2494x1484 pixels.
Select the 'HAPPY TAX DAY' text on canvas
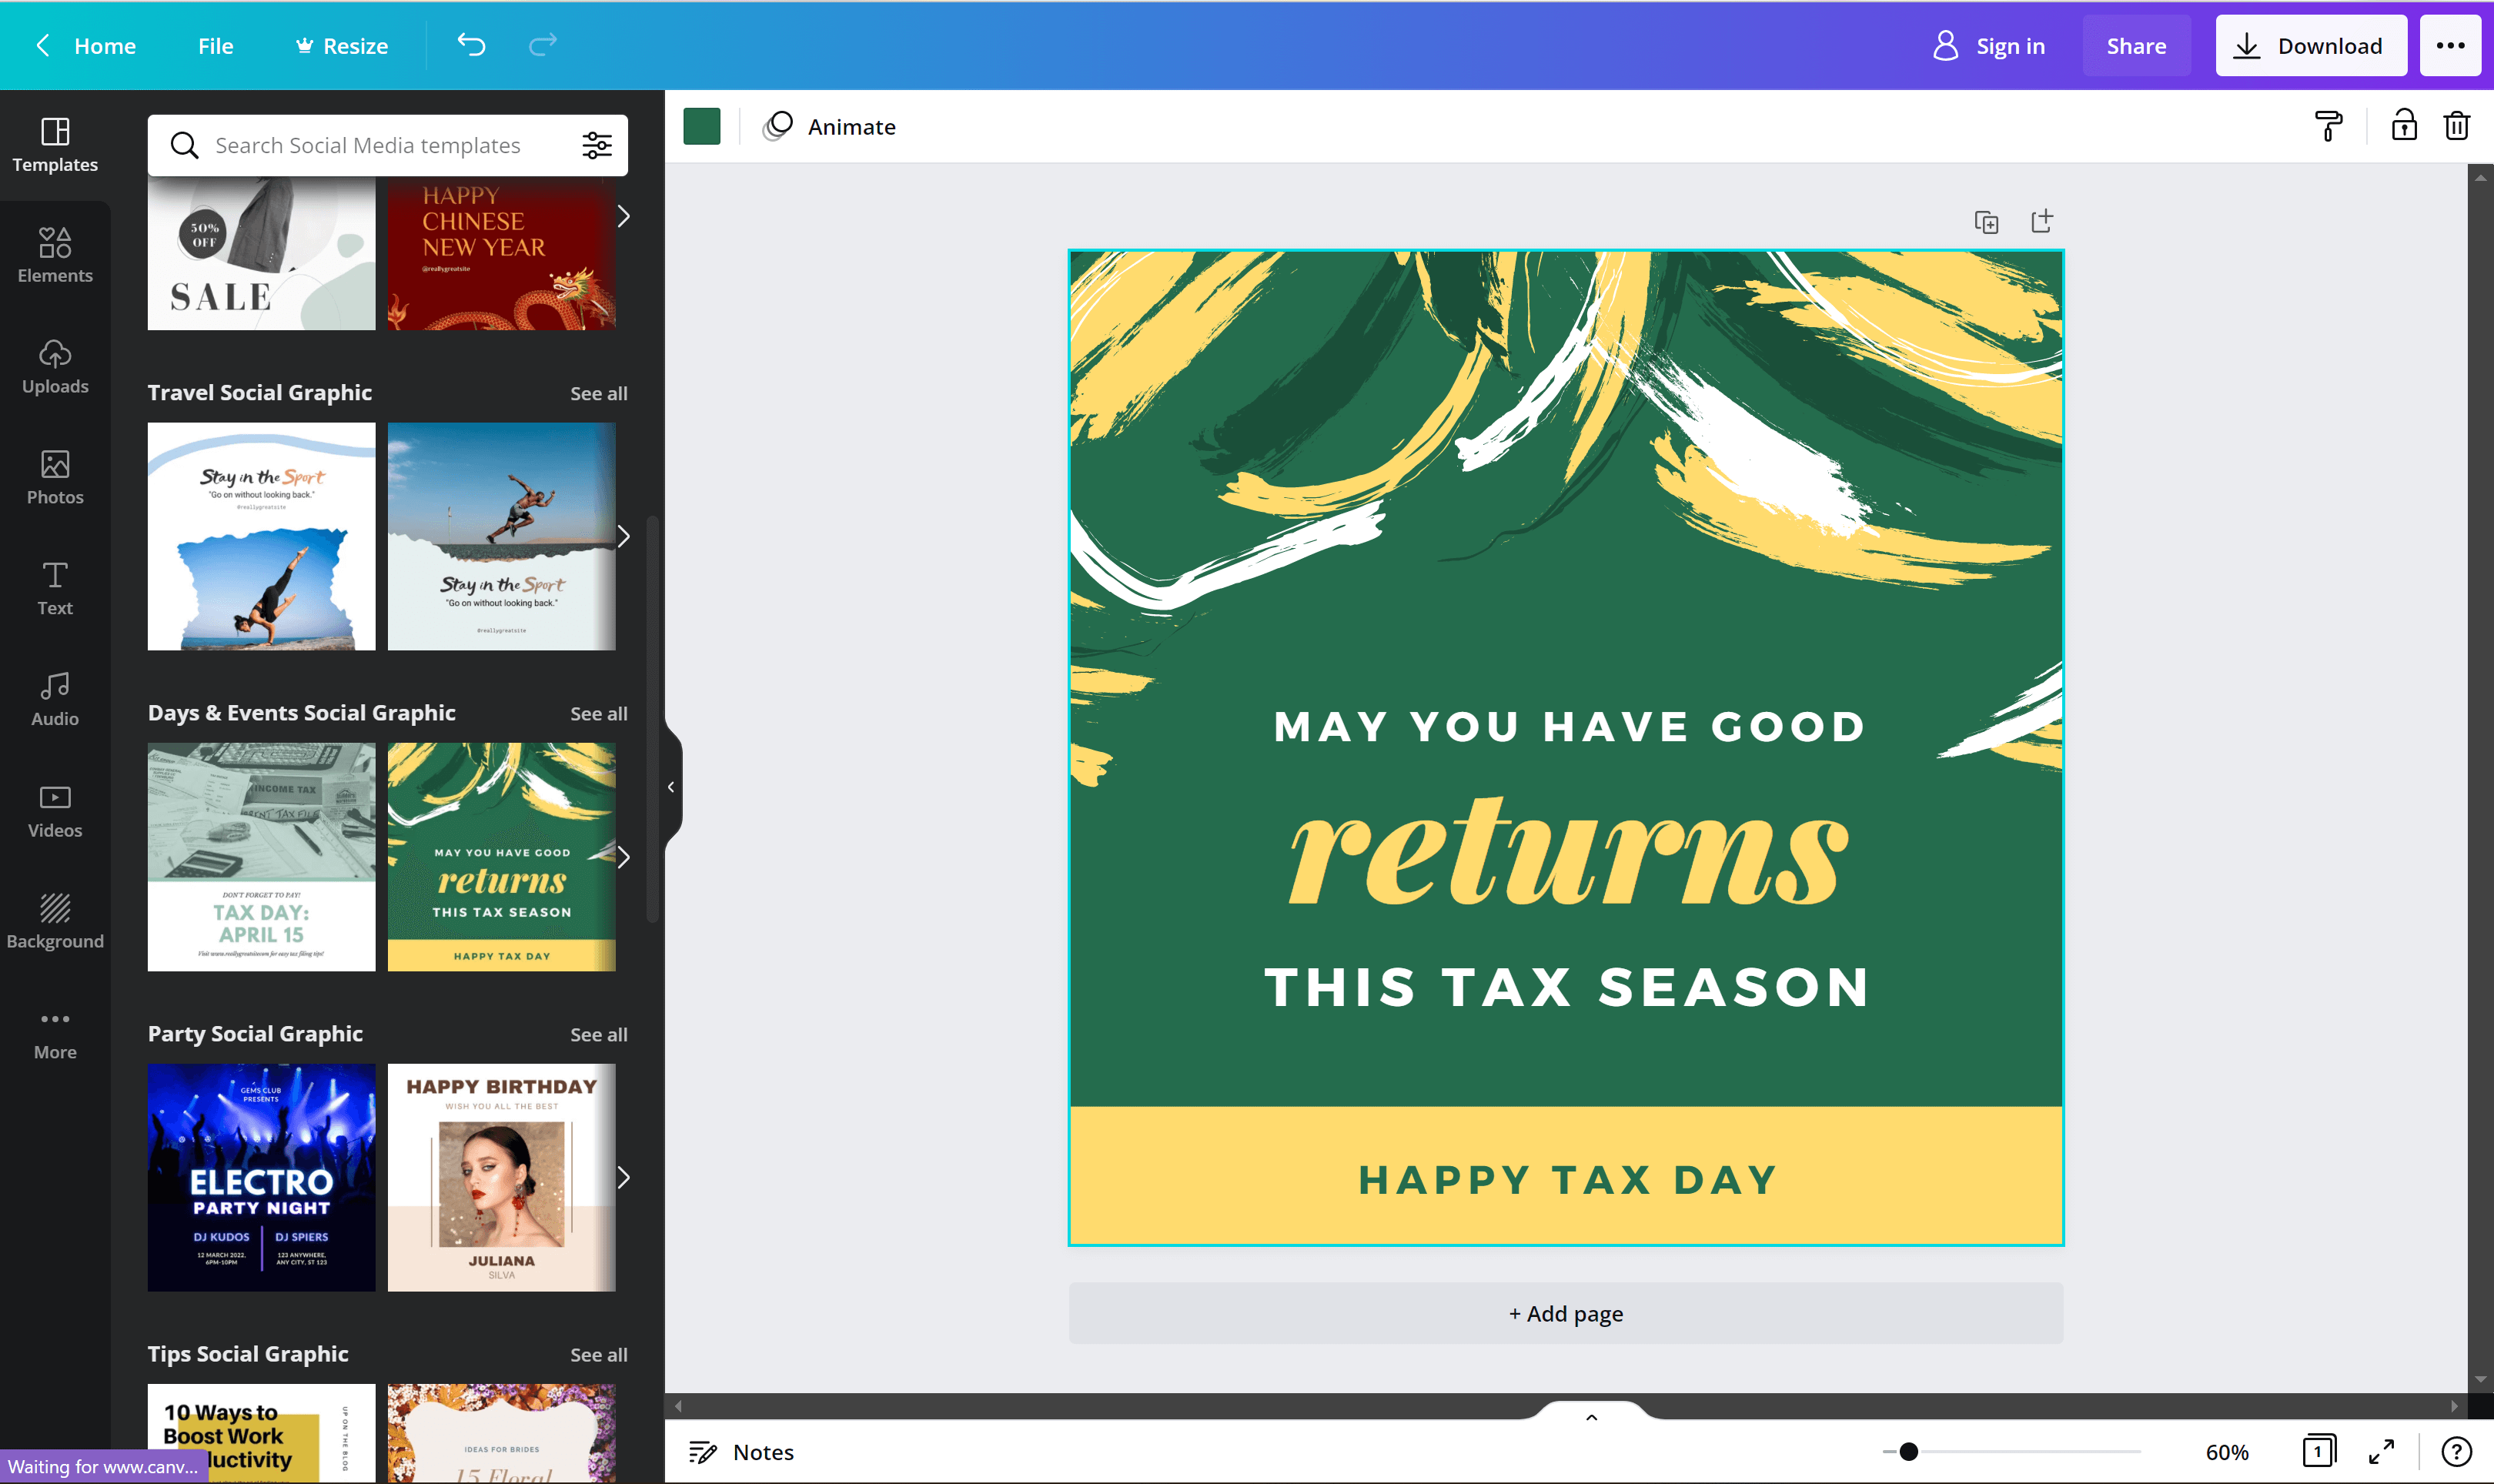[1567, 1180]
